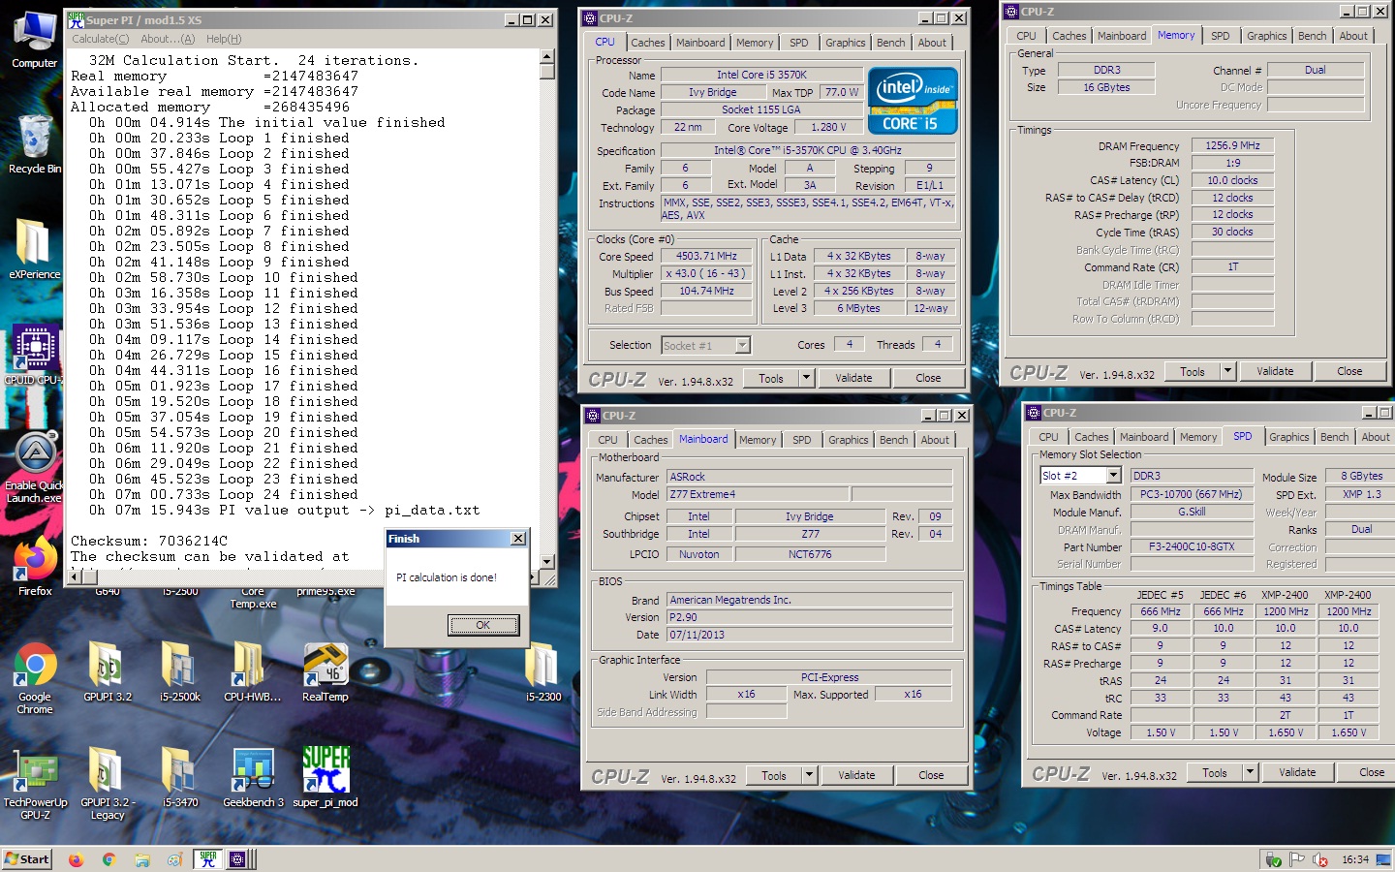Viewport: 1395px width, 872px height.
Task: Select Enable Quick Launch.exe desktop icon
Action: (35, 466)
